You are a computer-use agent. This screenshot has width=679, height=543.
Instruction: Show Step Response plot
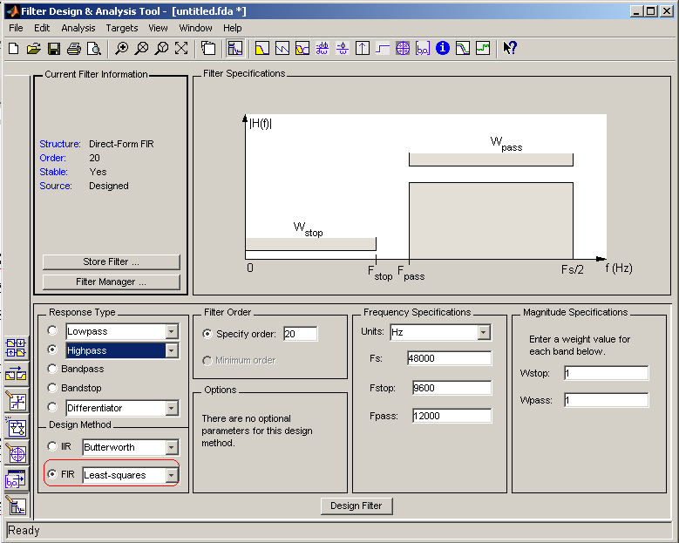click(x=383, y=49)
